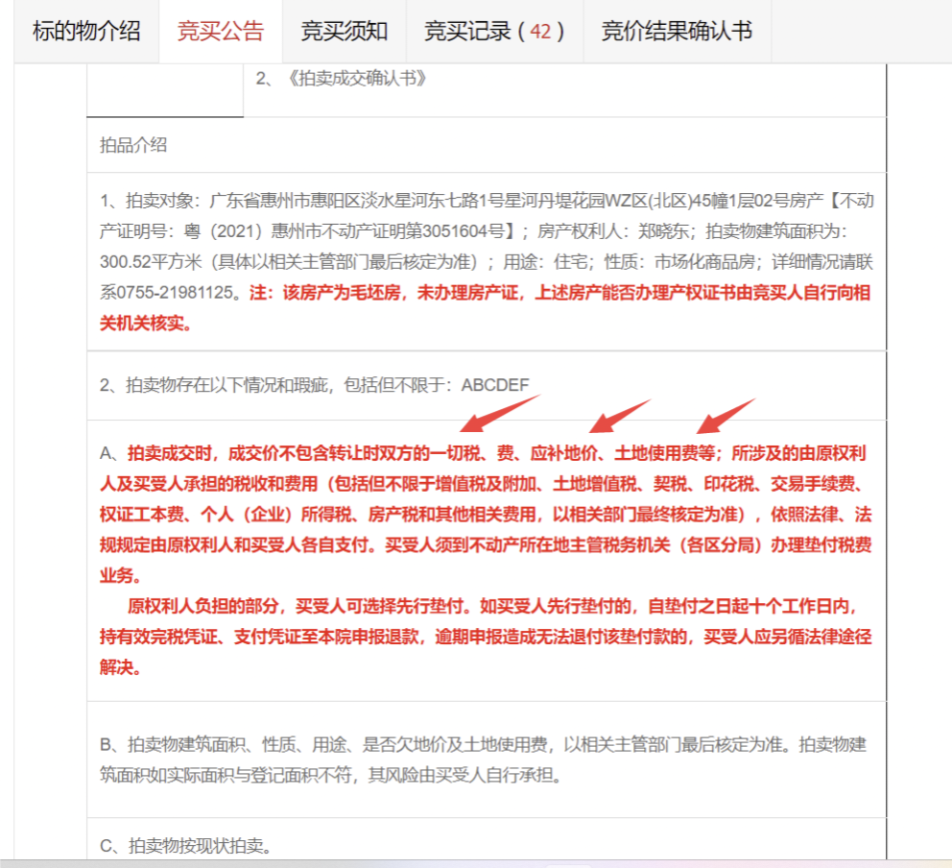Image resolution: width=952 pixels, height=868 pixels.
Task: Switch to the 竞买公告 tab
Action: [x=220, y=32]
